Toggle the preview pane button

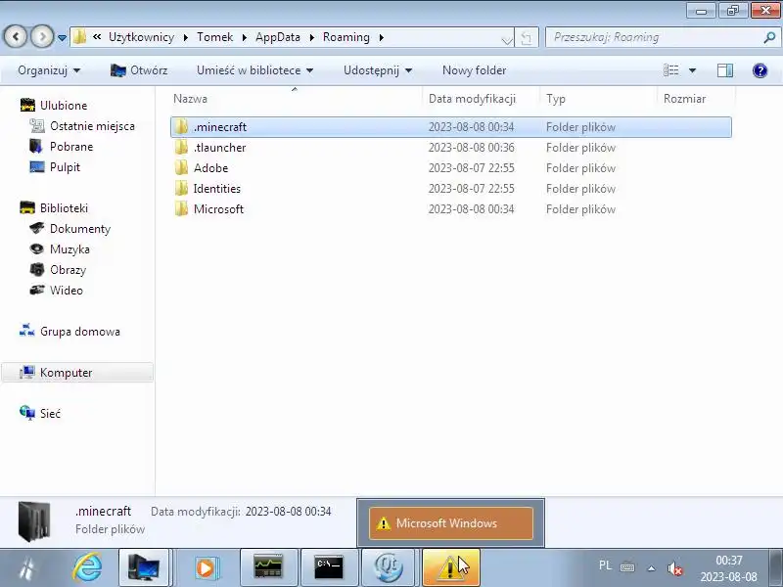tap(725, 70)
